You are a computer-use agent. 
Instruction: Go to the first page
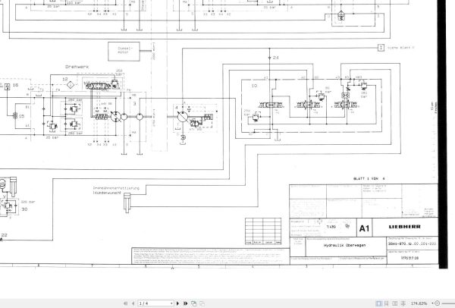(x=126, y=303)
